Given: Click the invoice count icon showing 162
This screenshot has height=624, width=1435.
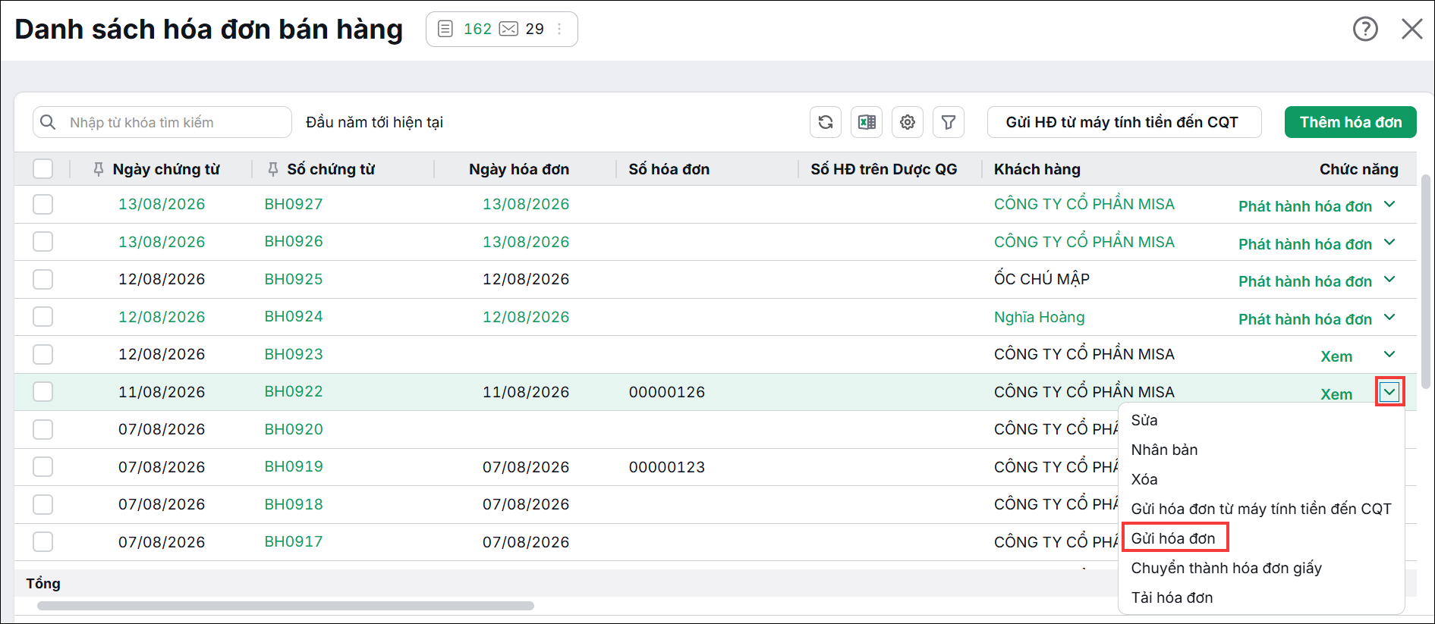Looking at the screenshot, I should pyautogui.click(x=445, y=29).
